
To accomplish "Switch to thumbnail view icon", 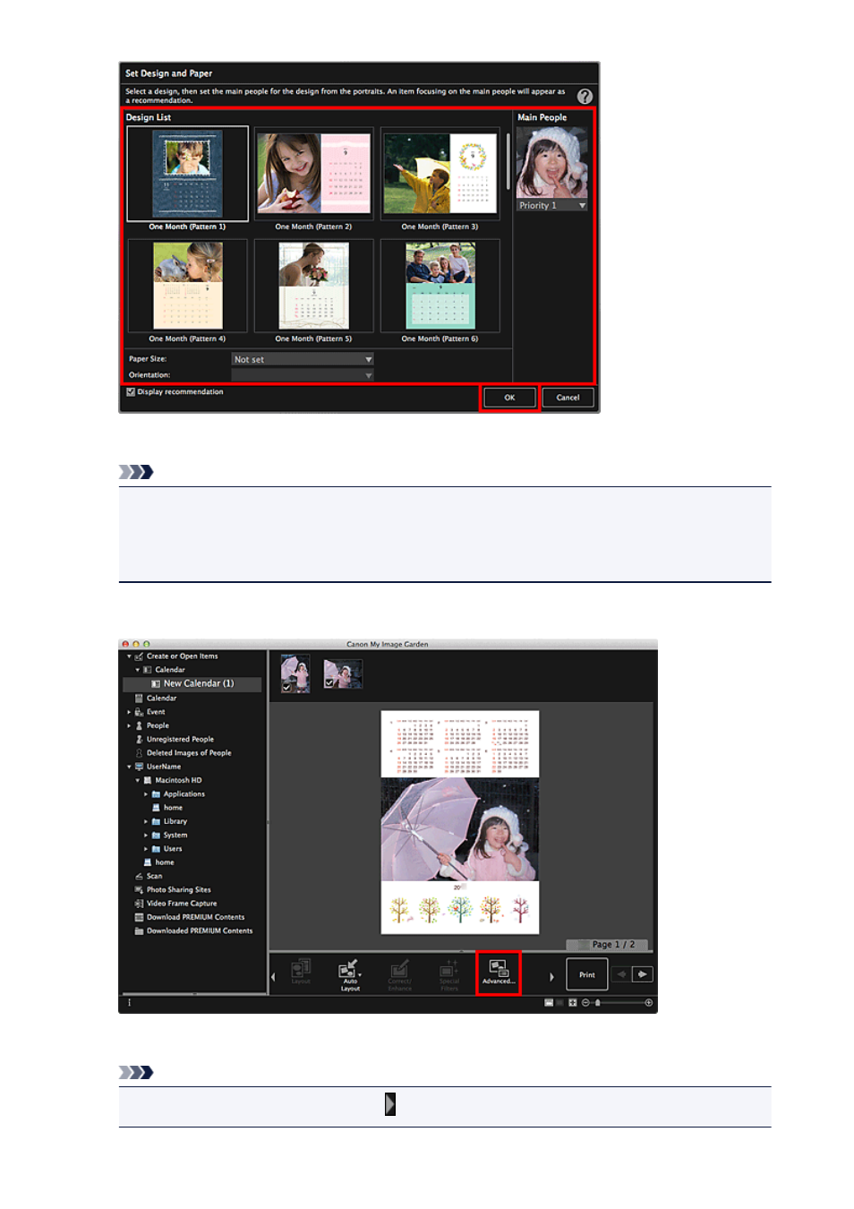I will [549, 1003].
